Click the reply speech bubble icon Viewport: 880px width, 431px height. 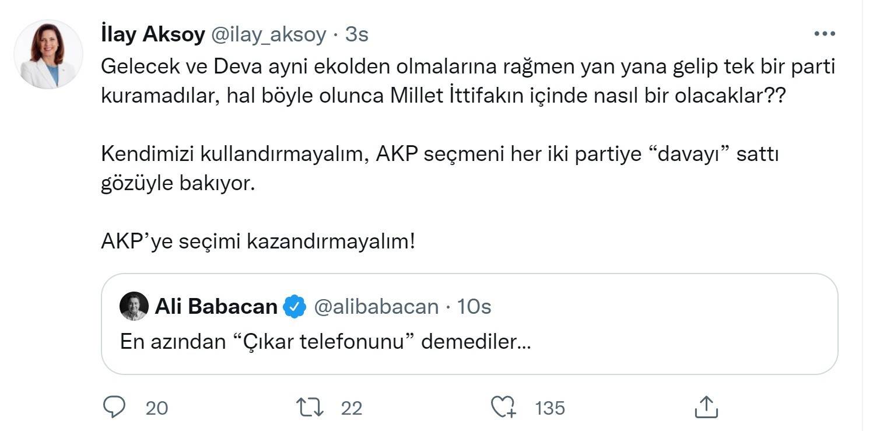pos(113,407)
